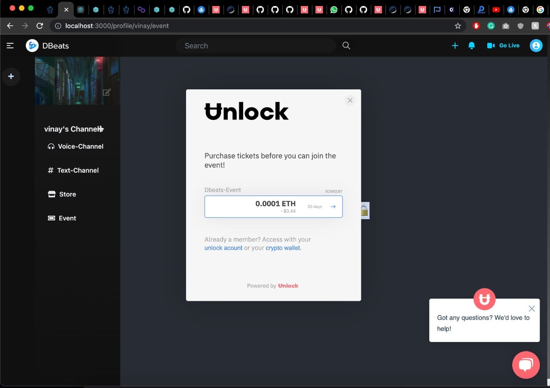The image size is (550, 388).
Task: Go back in browser history
Action: (10, 26)
